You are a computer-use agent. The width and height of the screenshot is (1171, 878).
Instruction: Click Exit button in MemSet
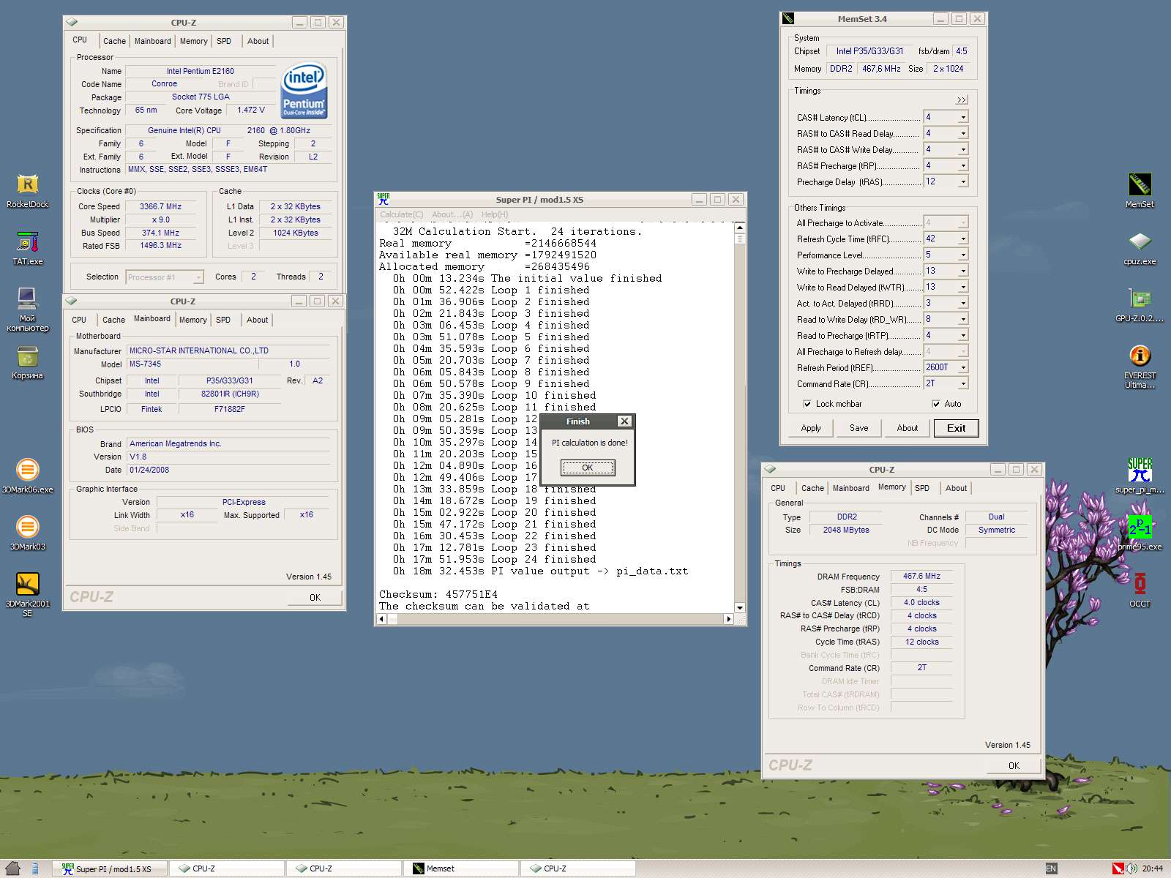pyautogui.click(x=956, y=428)
